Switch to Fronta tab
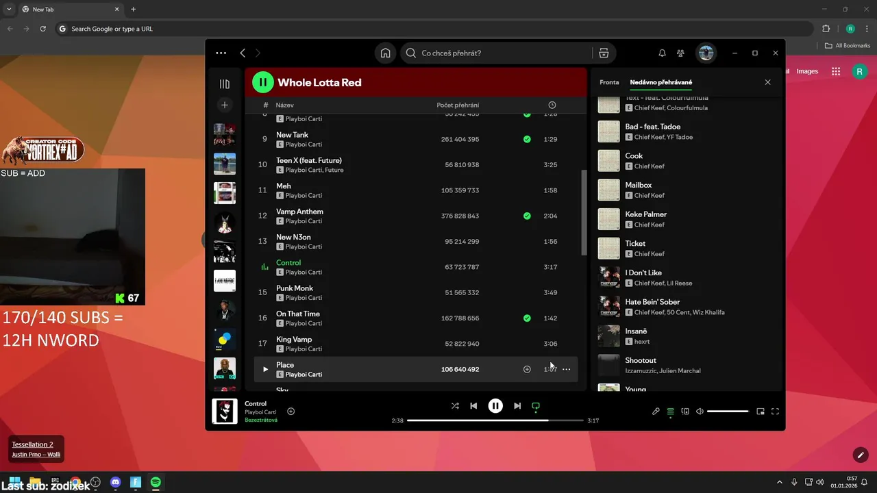 coord(609,82)
